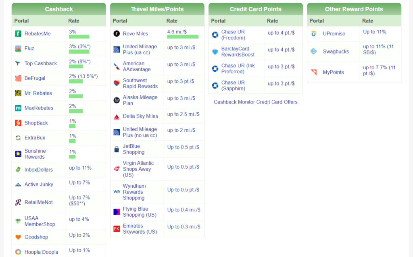Click the Southwest Rapid Rewards heart icon
The width and height of the screenshot is (413, 257).
coord(117,83)
